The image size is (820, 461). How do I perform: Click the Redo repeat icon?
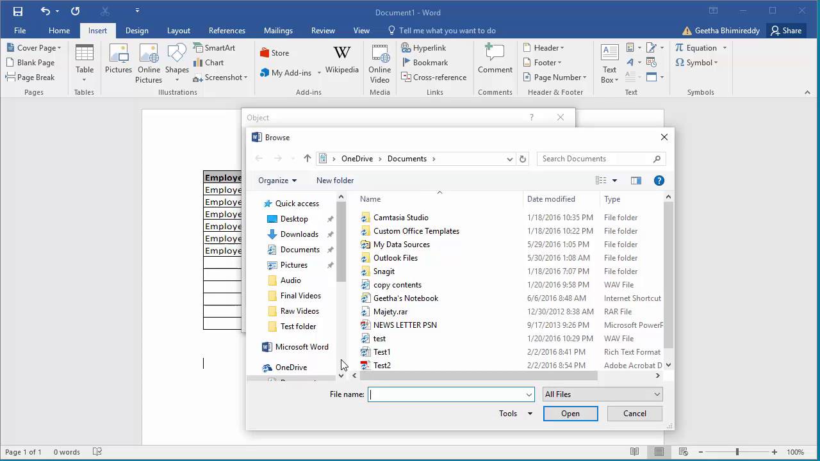click(x=75, y=11)
